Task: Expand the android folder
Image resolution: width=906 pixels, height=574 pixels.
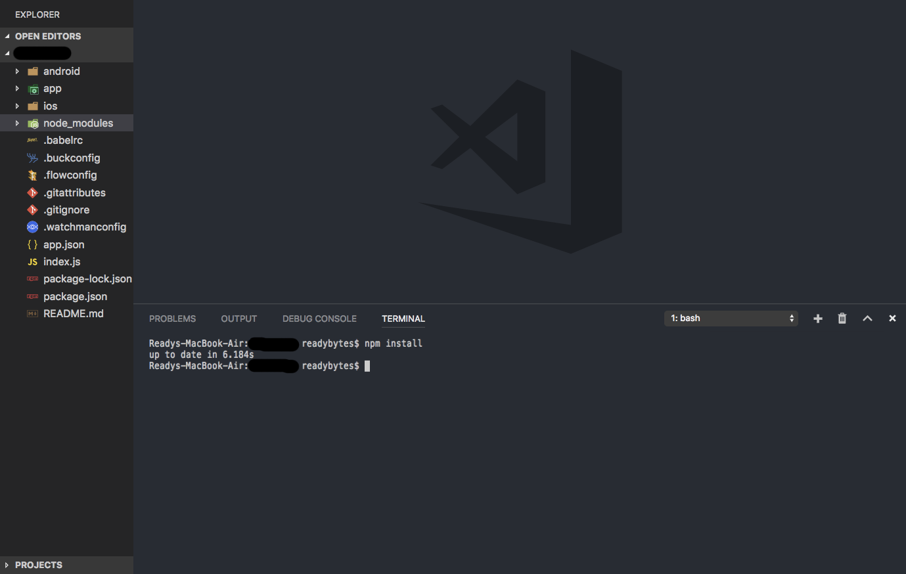Action: [x=16, y=71]
